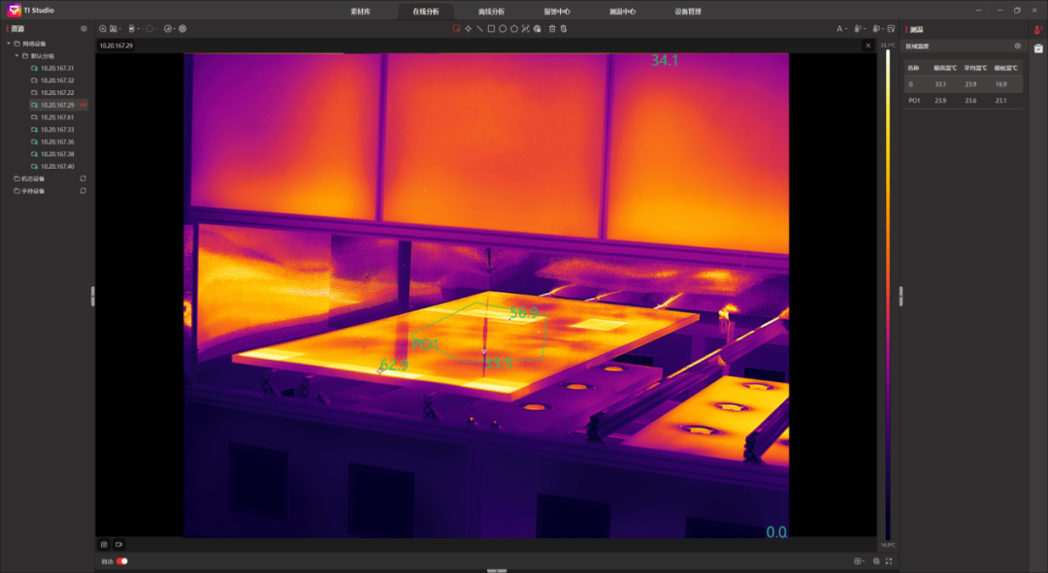The image size is (1048, 573).
Task: Select the ellipse region tool
Action: 503,29
